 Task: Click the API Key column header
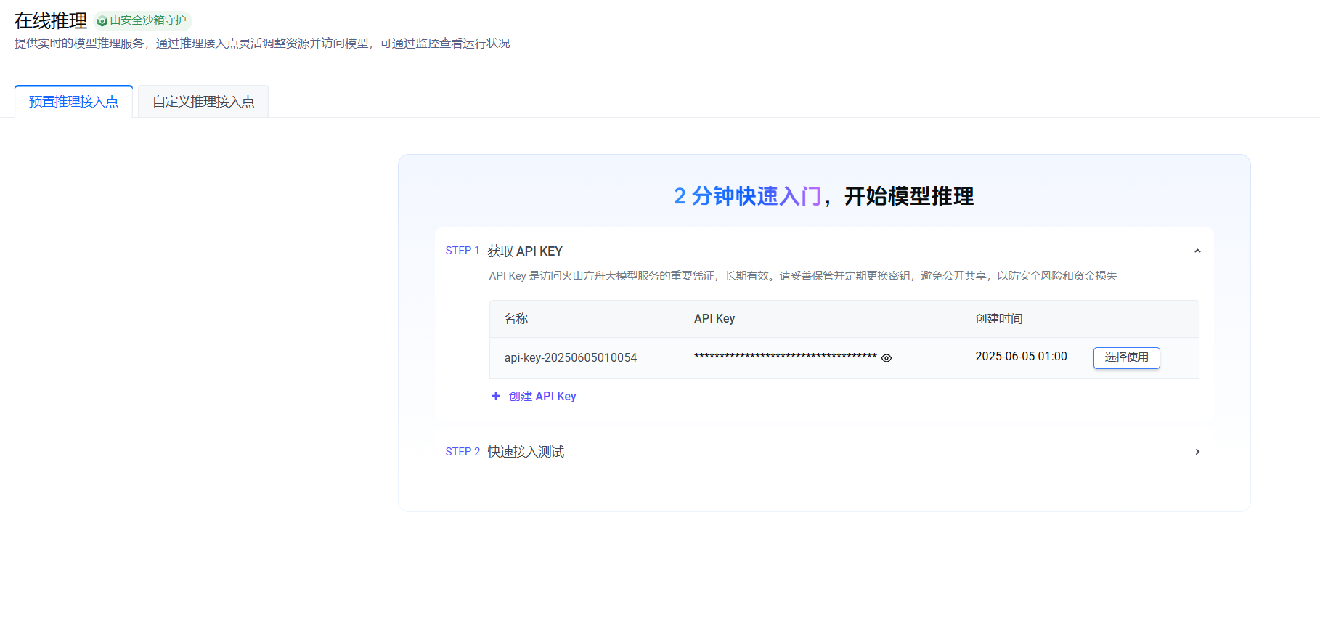coord(714,318)
